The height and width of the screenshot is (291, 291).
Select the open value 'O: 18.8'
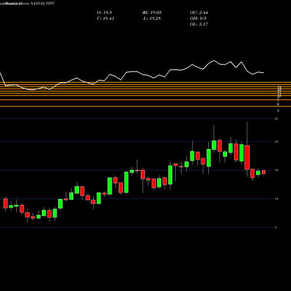pos(104,13)
